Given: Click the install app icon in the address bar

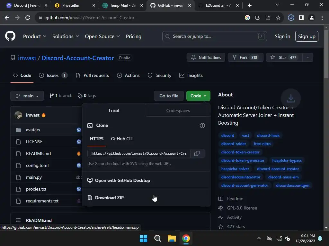Looking at the screenshot, I should [257, 18].
